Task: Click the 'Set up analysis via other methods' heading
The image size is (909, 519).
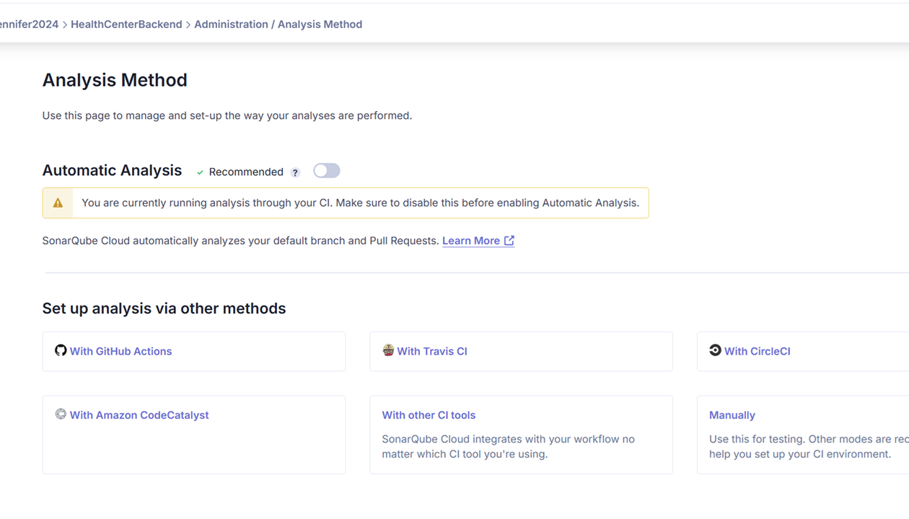Action: 164,309
